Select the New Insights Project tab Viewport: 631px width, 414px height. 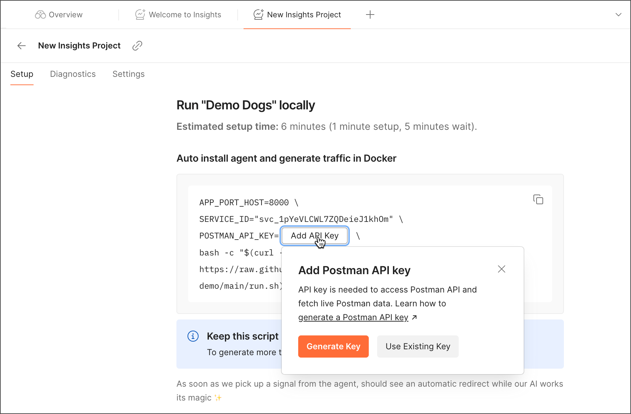(297, 15)
